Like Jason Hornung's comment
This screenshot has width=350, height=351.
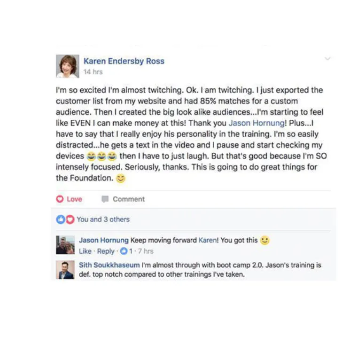[x=85, y=251]
